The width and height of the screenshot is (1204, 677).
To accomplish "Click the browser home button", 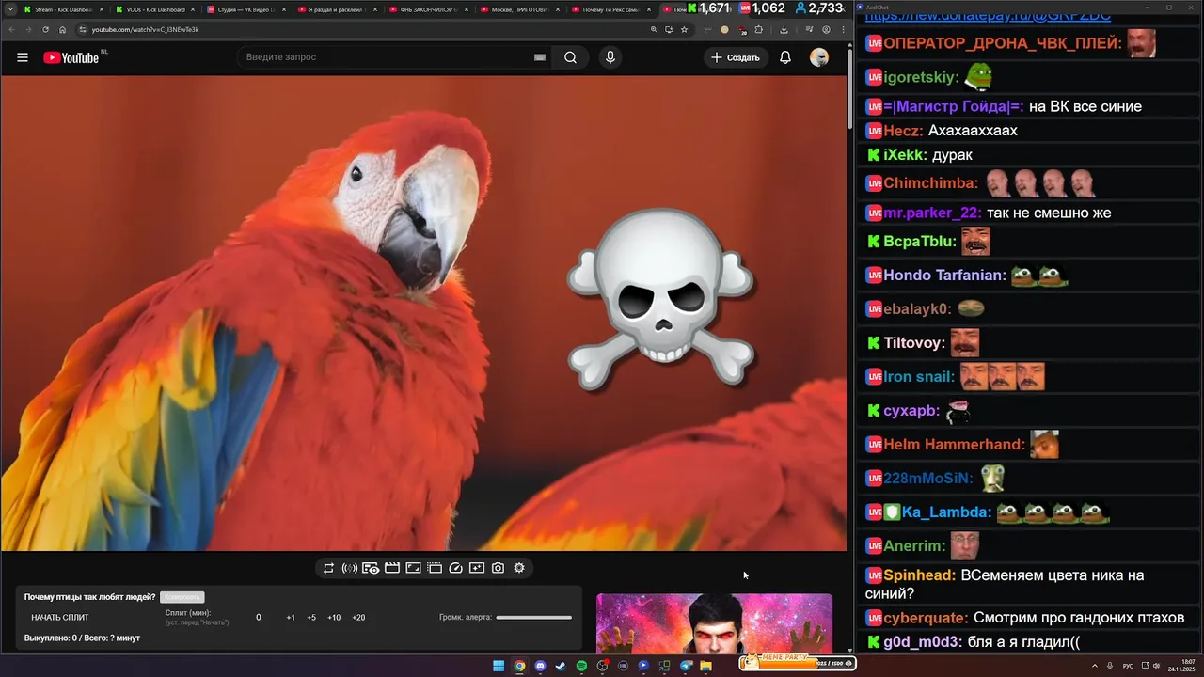I will click(x=62, y=29).
